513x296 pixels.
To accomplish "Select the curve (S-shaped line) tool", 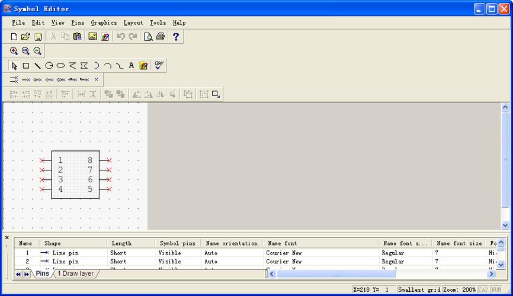I will point(120,66).
